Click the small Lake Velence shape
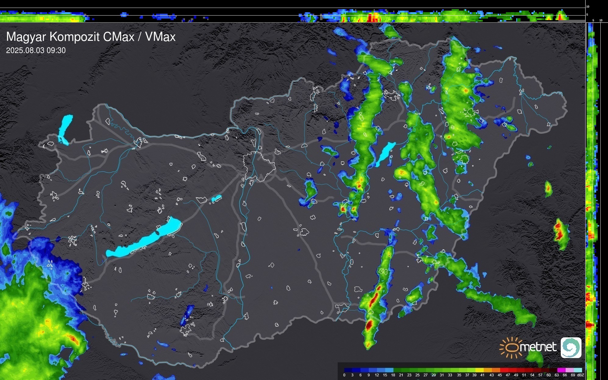 216,198
